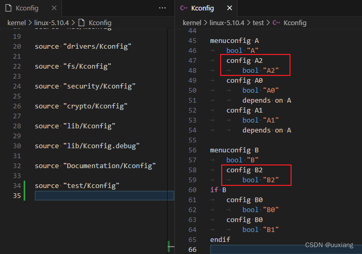Viewport: 362px width, 254px height.
Task: Click the line source "test/Kconfig"
Action: [77, 186]
